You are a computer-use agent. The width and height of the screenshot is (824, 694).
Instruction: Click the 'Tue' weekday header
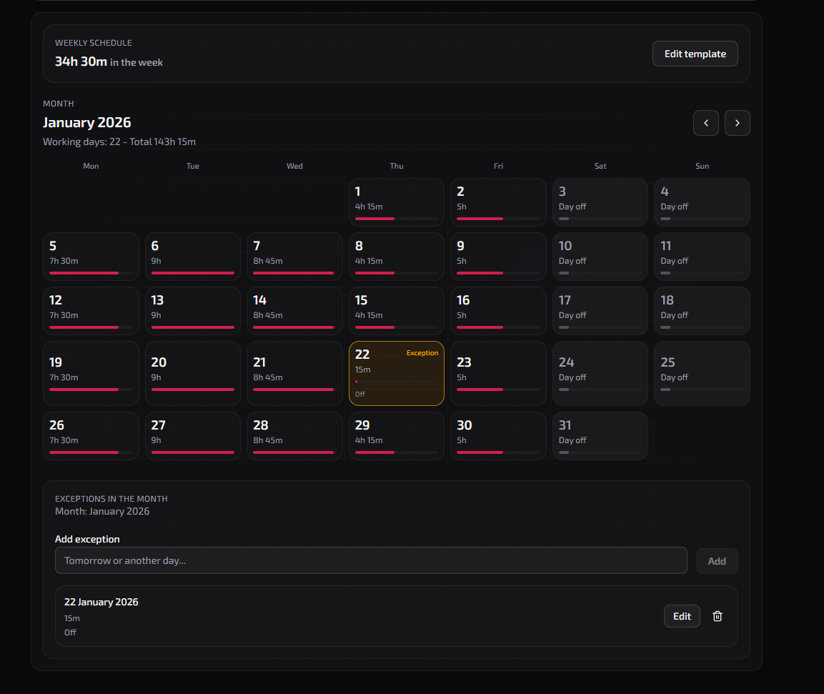coord(193,166)
